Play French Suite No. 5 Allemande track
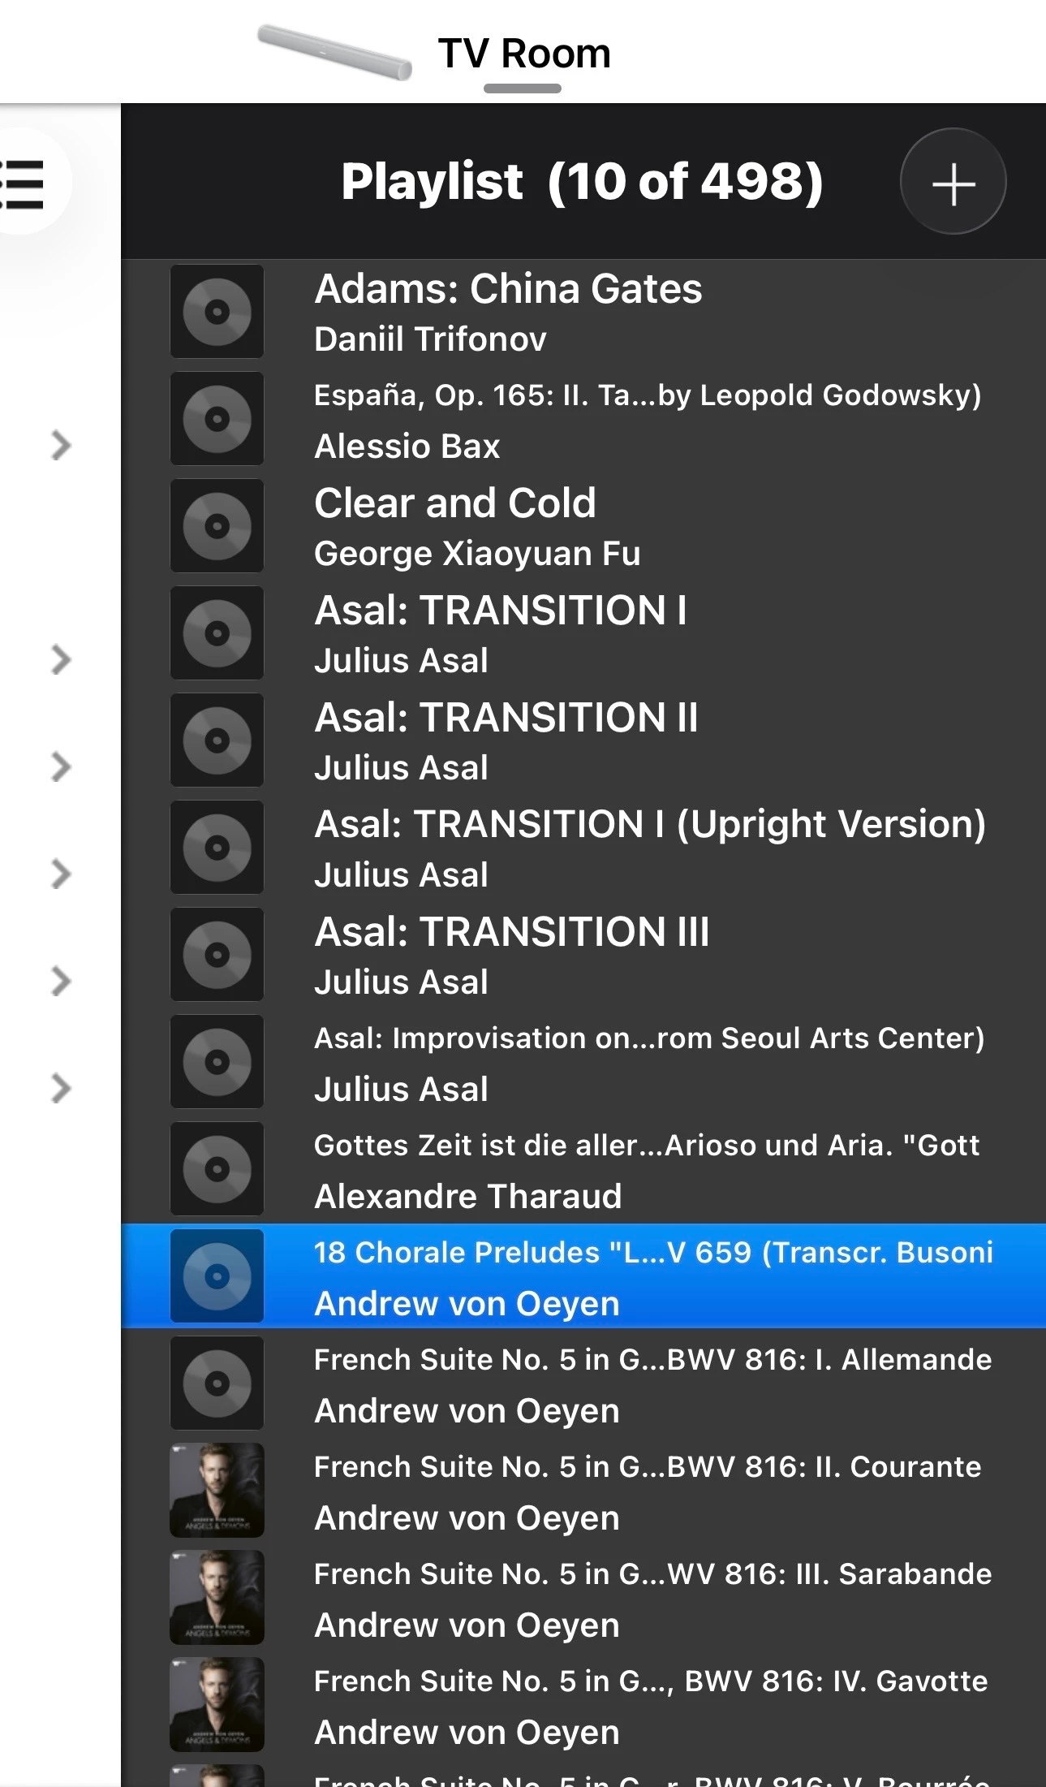The width and height of the screenshot is (1046, 1787). 652,1360
